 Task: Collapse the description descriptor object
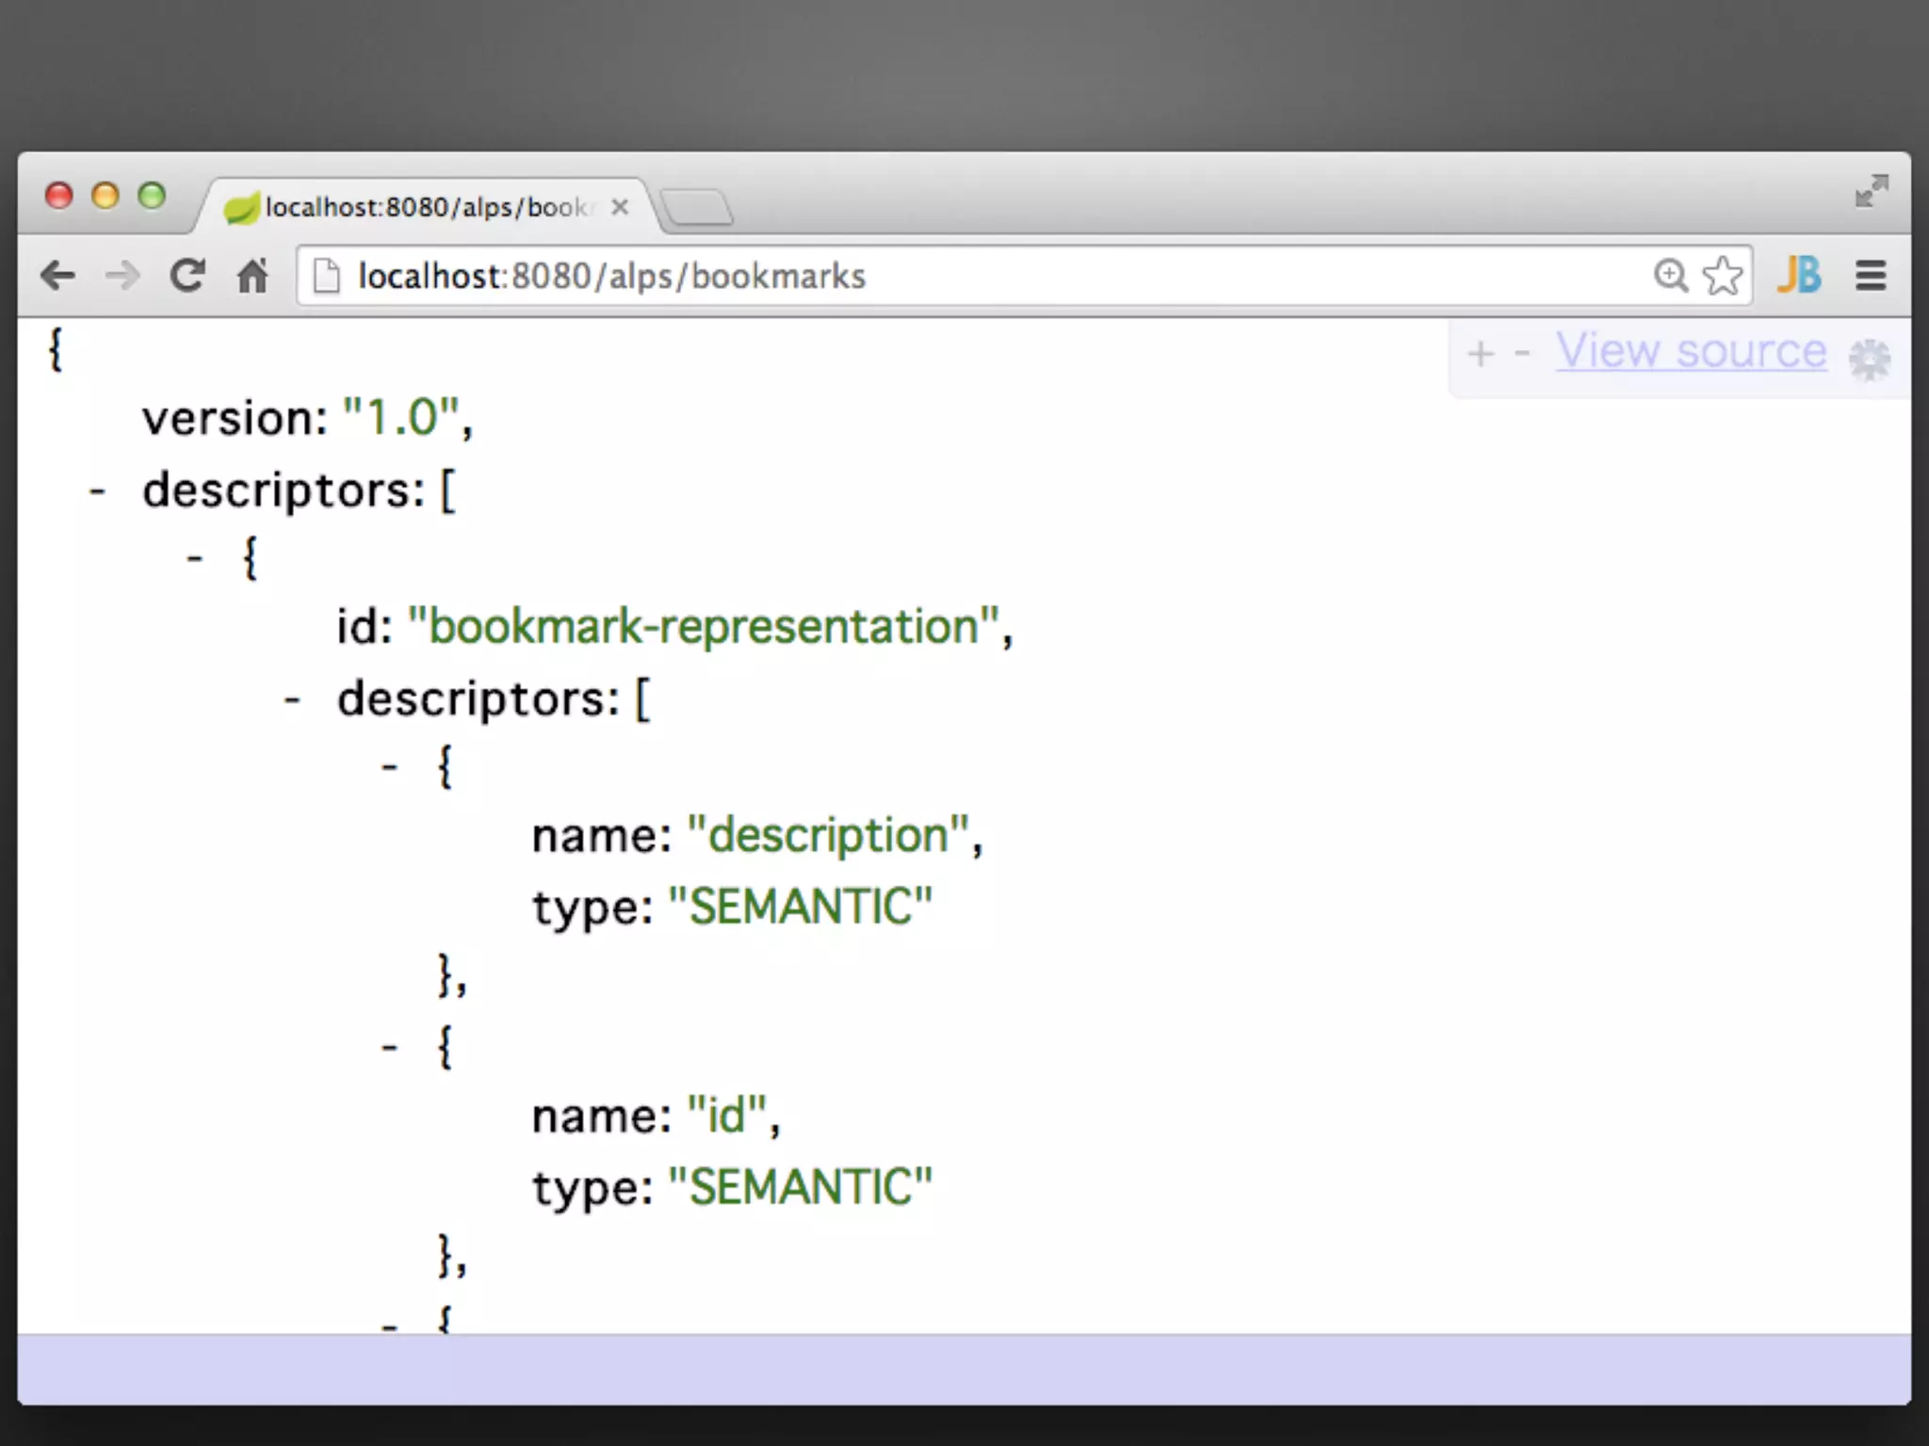click(x=390, y=768)
